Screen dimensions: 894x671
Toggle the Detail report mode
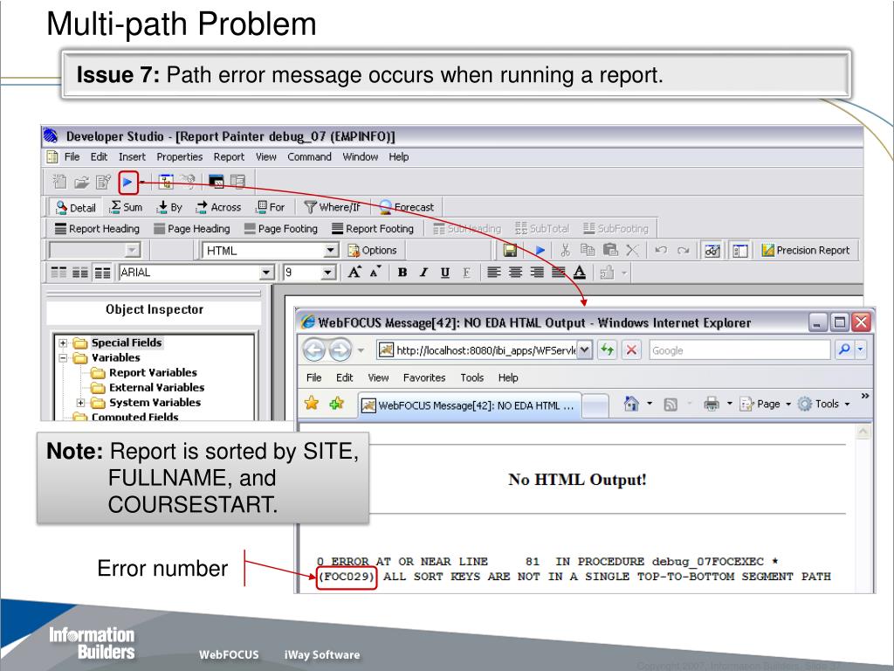coord(76,207)
